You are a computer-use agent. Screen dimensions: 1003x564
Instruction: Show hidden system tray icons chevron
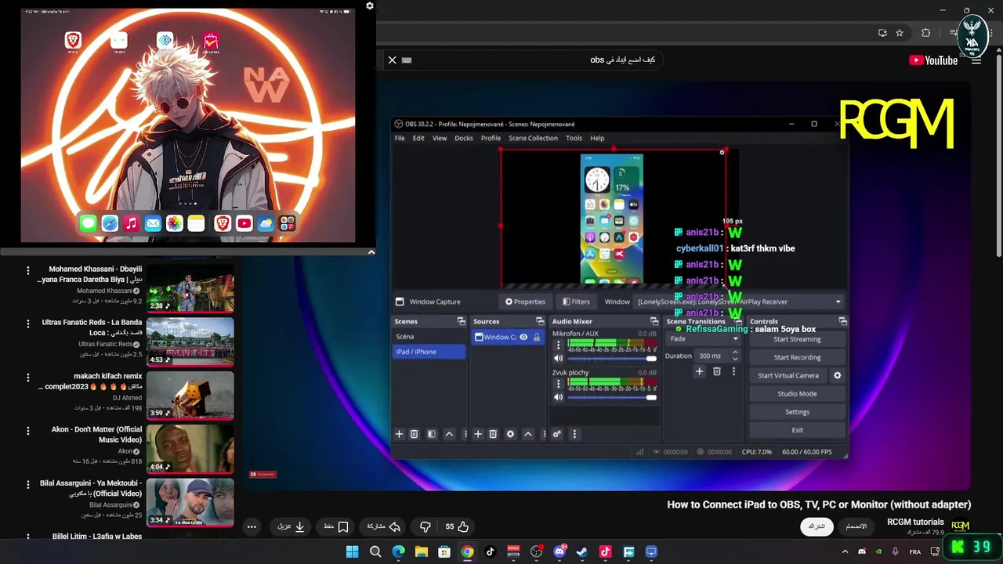click(845, 551)
